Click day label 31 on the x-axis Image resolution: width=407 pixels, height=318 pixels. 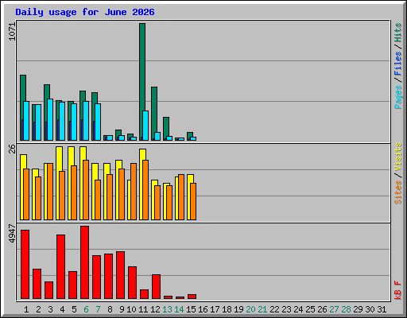pyautogui.click(x=382, y=309)
